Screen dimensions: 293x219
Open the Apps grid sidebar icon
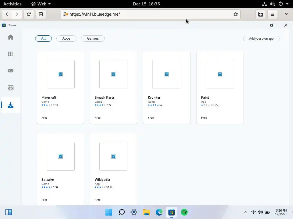11,54
